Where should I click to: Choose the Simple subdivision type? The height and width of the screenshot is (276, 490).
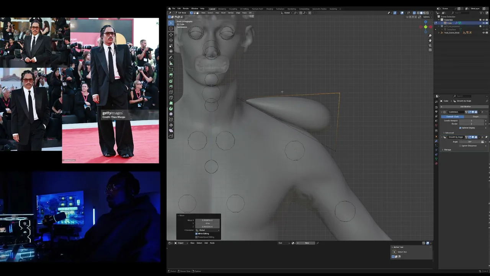pos(476,117)
